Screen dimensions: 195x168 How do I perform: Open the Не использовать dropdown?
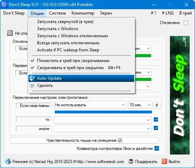tap(90, 105)
